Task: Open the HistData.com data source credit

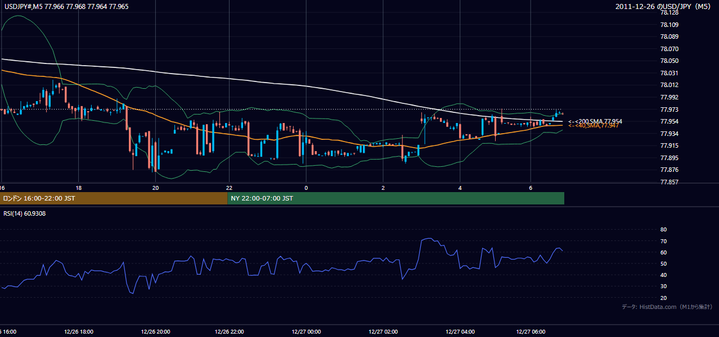Action: click(667, 307)
